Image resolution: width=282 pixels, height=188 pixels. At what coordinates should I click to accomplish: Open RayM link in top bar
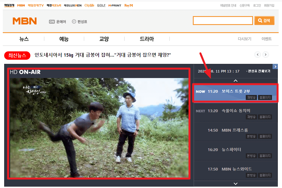tap(128, 5)
